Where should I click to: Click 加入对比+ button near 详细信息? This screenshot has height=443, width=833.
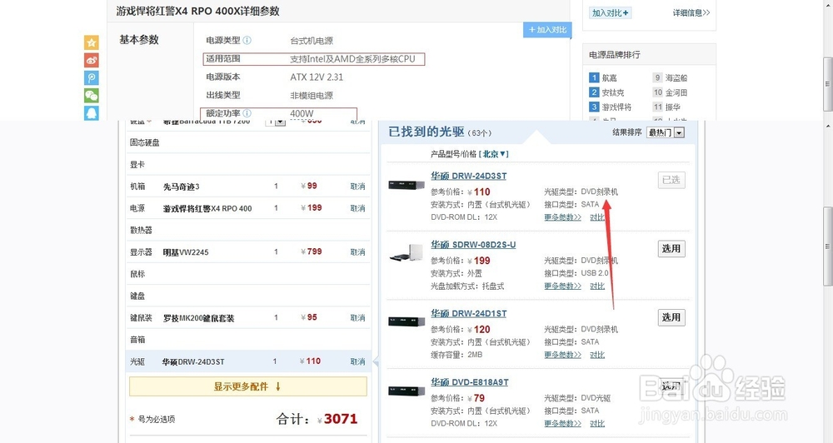(x=610, y=12)
